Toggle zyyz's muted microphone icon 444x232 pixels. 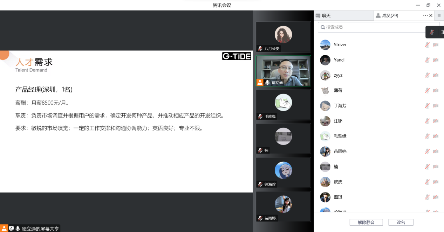click(427, 75)
